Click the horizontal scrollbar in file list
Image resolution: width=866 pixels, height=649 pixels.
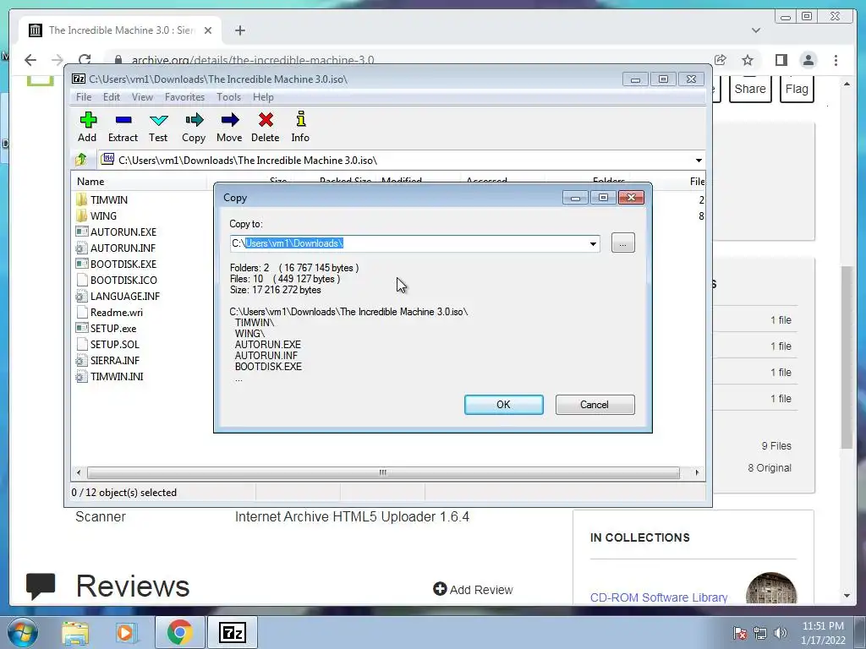point(383,472)
